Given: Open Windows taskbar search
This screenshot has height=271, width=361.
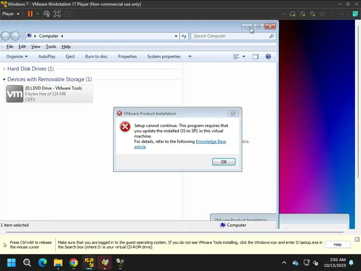Looking at the screenshot, I should tap(27, 263).
